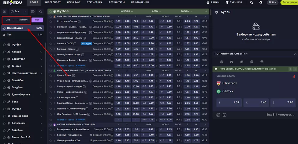Open the search magnifier in the header
Image resolution: width=298 pixels, height=144 pixels.
tap(251, 2)
